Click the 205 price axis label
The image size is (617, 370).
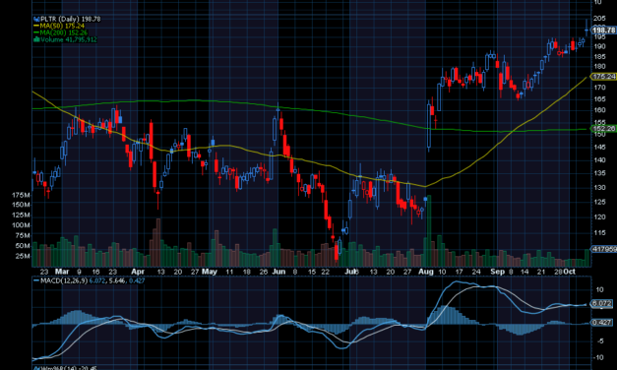pyautogui.click(x=599, y=18)
